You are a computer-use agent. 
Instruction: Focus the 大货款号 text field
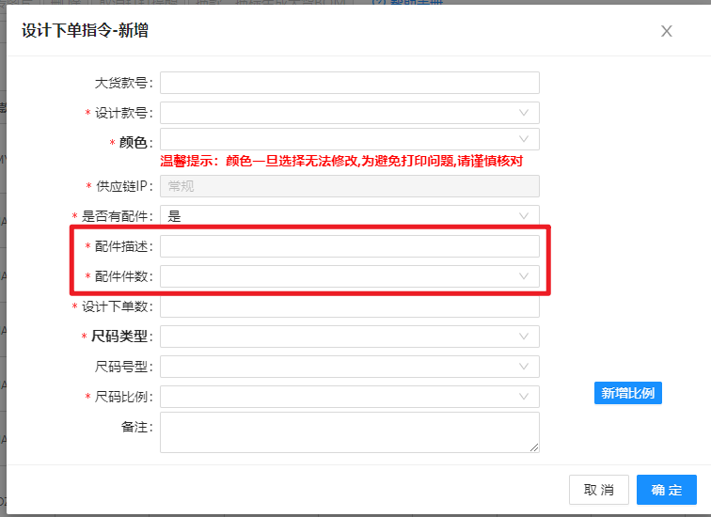tap(349, 83)
